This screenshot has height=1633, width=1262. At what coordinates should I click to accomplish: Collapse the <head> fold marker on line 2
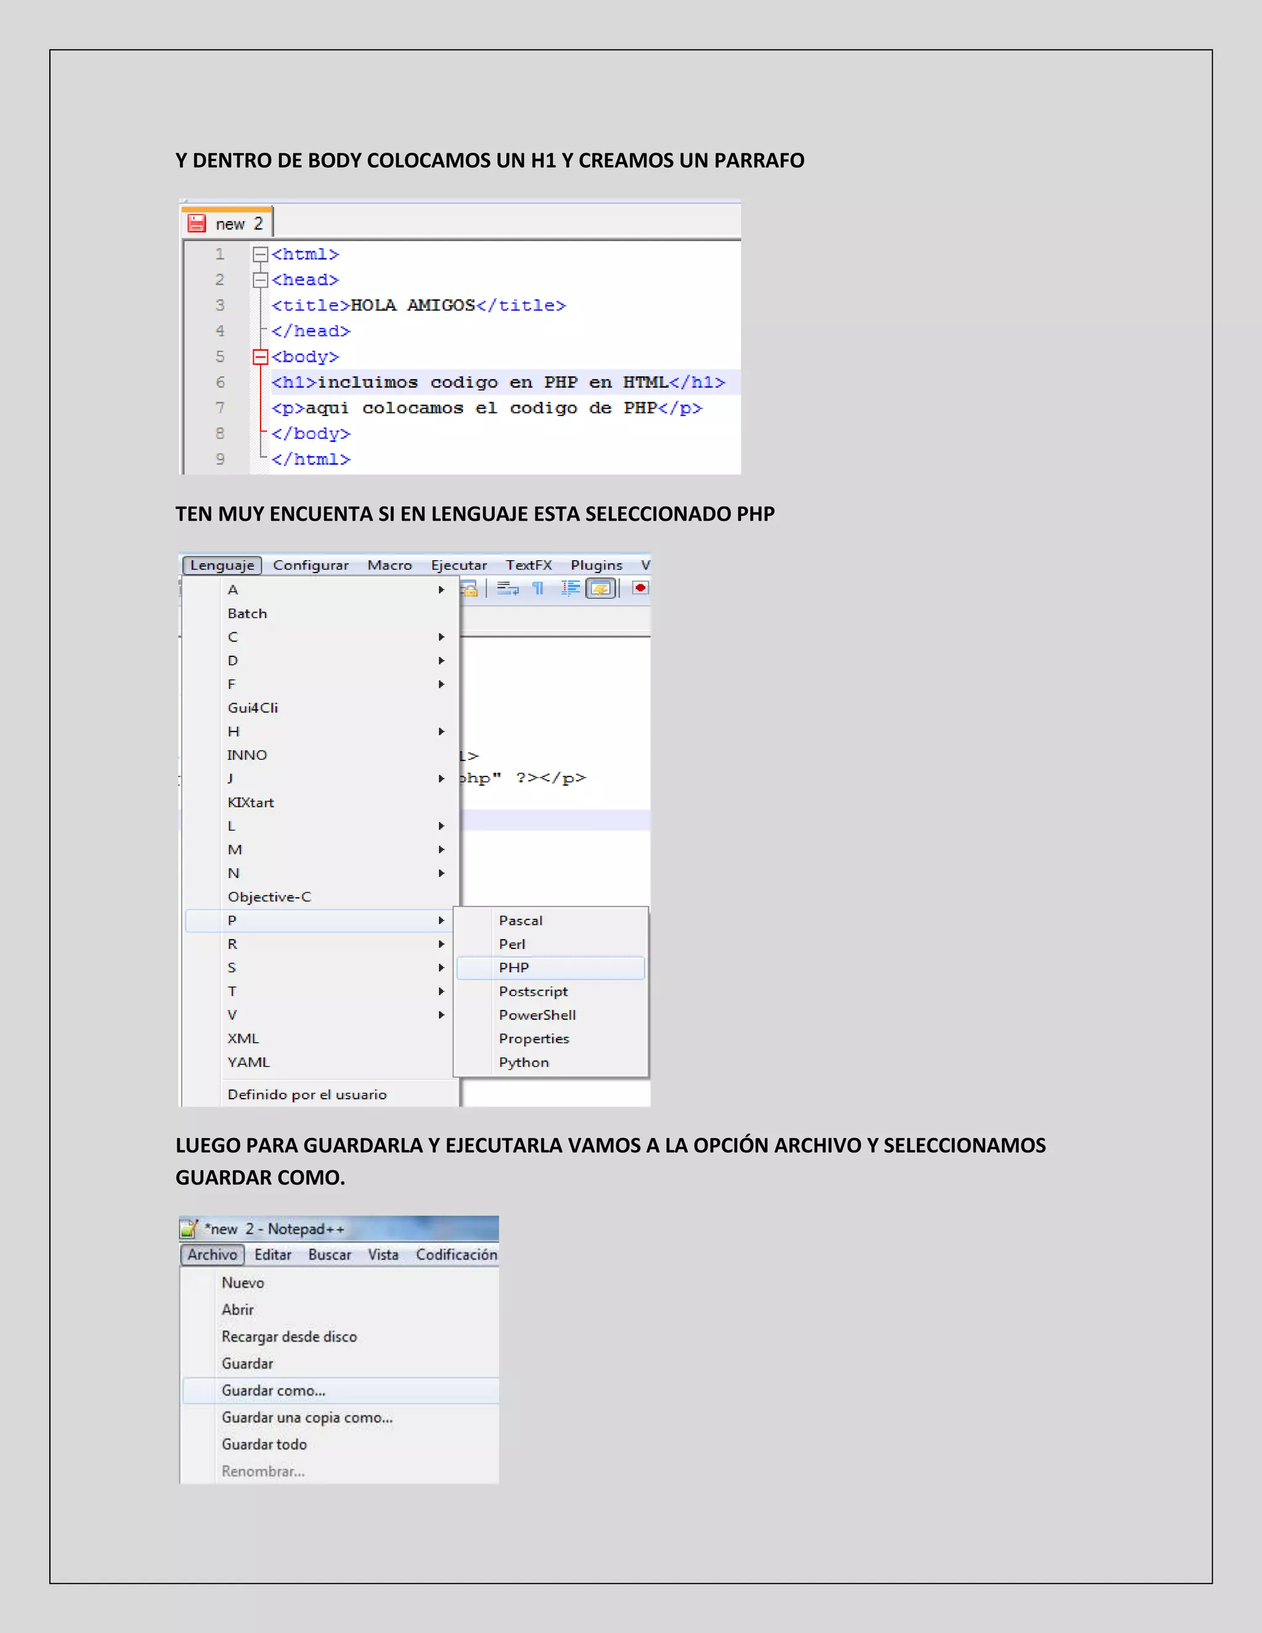click(x=260, y=280)
